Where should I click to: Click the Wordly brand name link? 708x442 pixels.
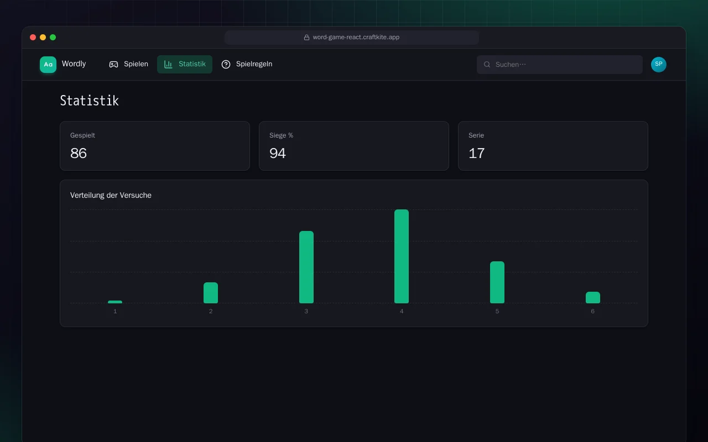[74, 64]
